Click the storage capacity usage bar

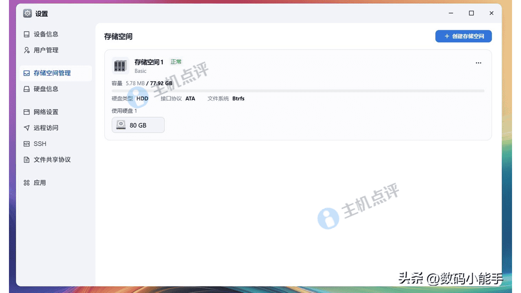(298, 91)
